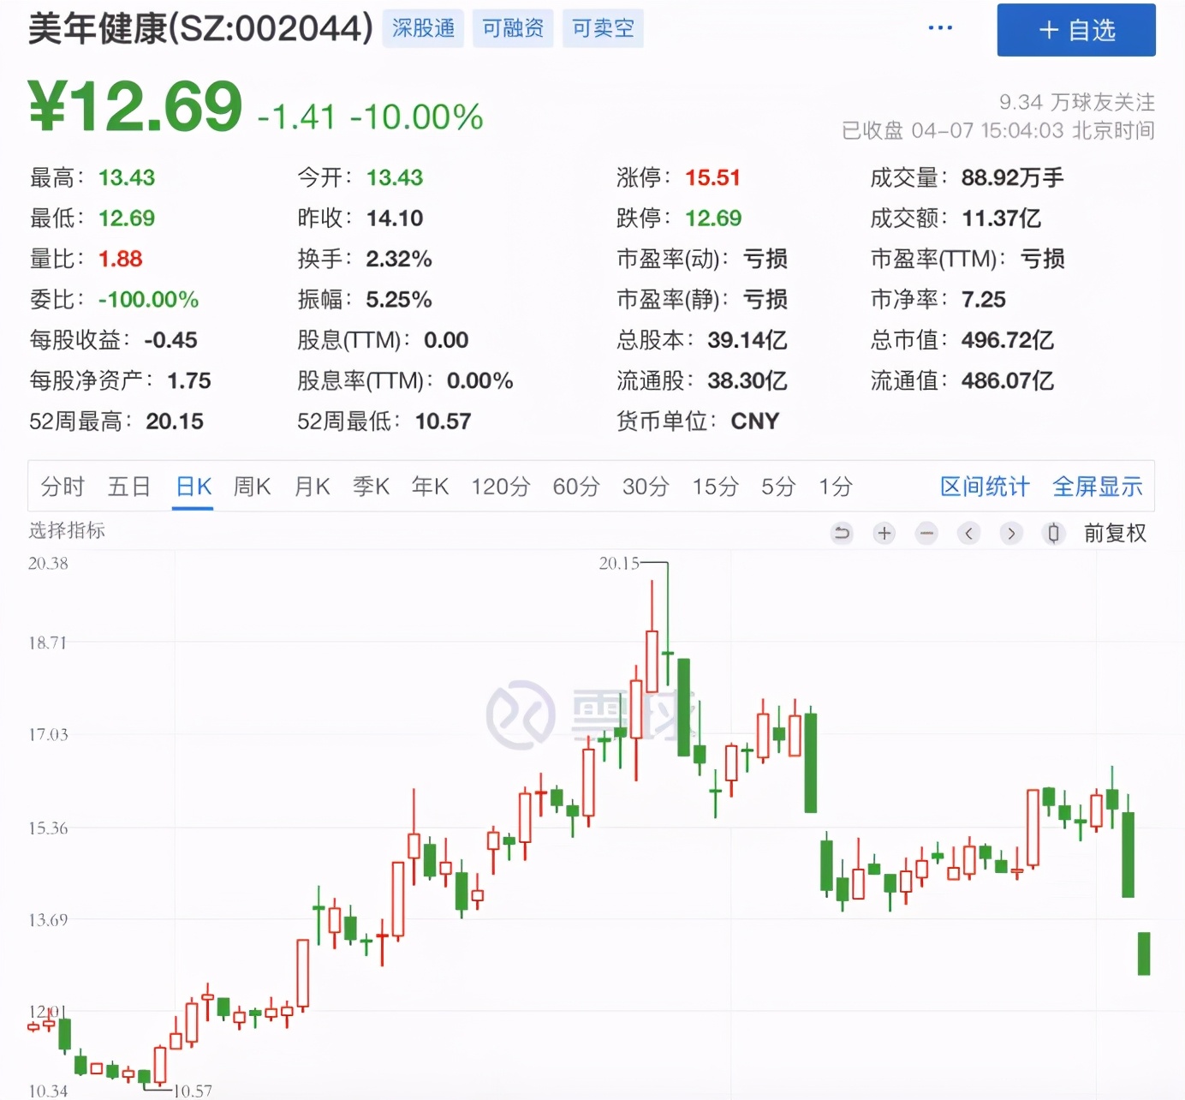This screenshot has height=1100, width=1185.
Task: Click the 52周最低 value 10.57
Action: tap(444, 421)
